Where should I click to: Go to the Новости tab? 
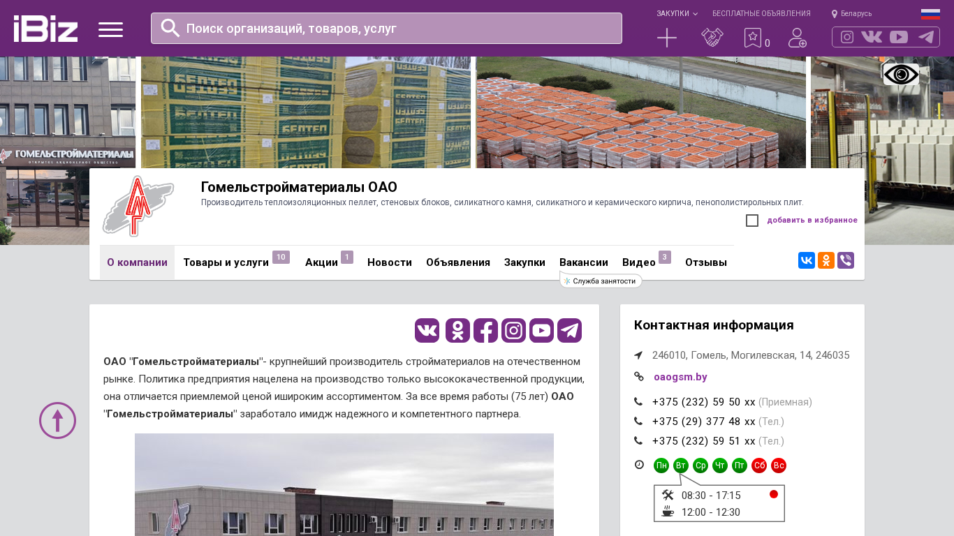point(390,262)
